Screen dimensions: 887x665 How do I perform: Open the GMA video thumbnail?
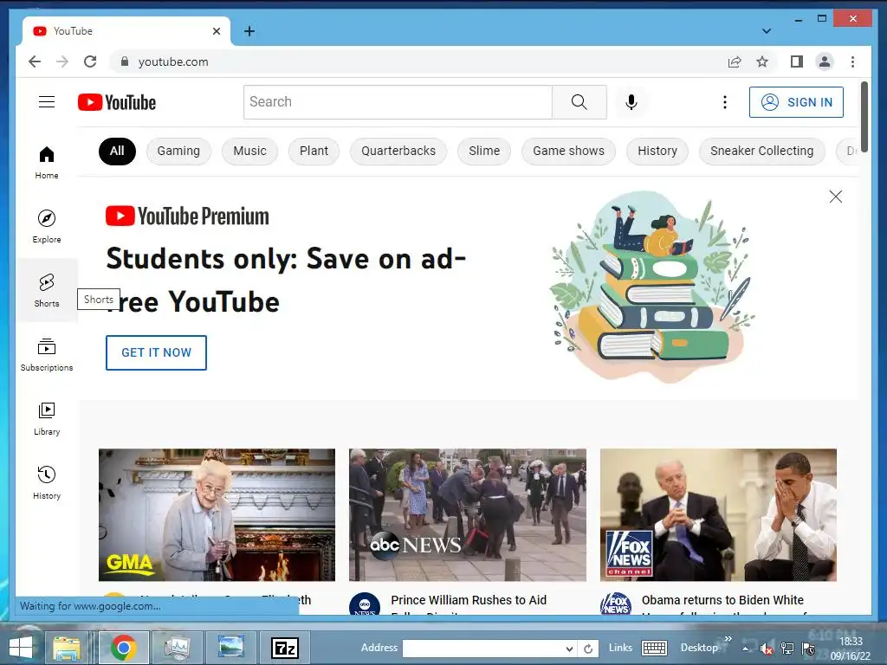click(x=217, y=514)
